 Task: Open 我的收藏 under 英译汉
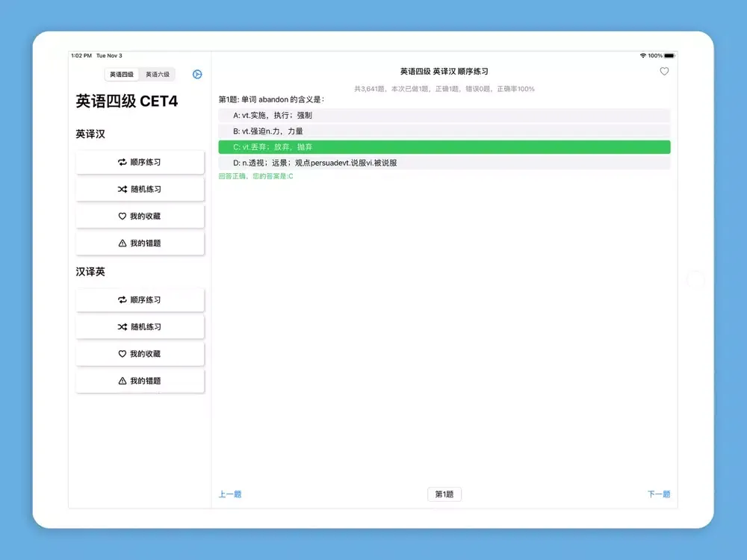[x=140, y=217]
